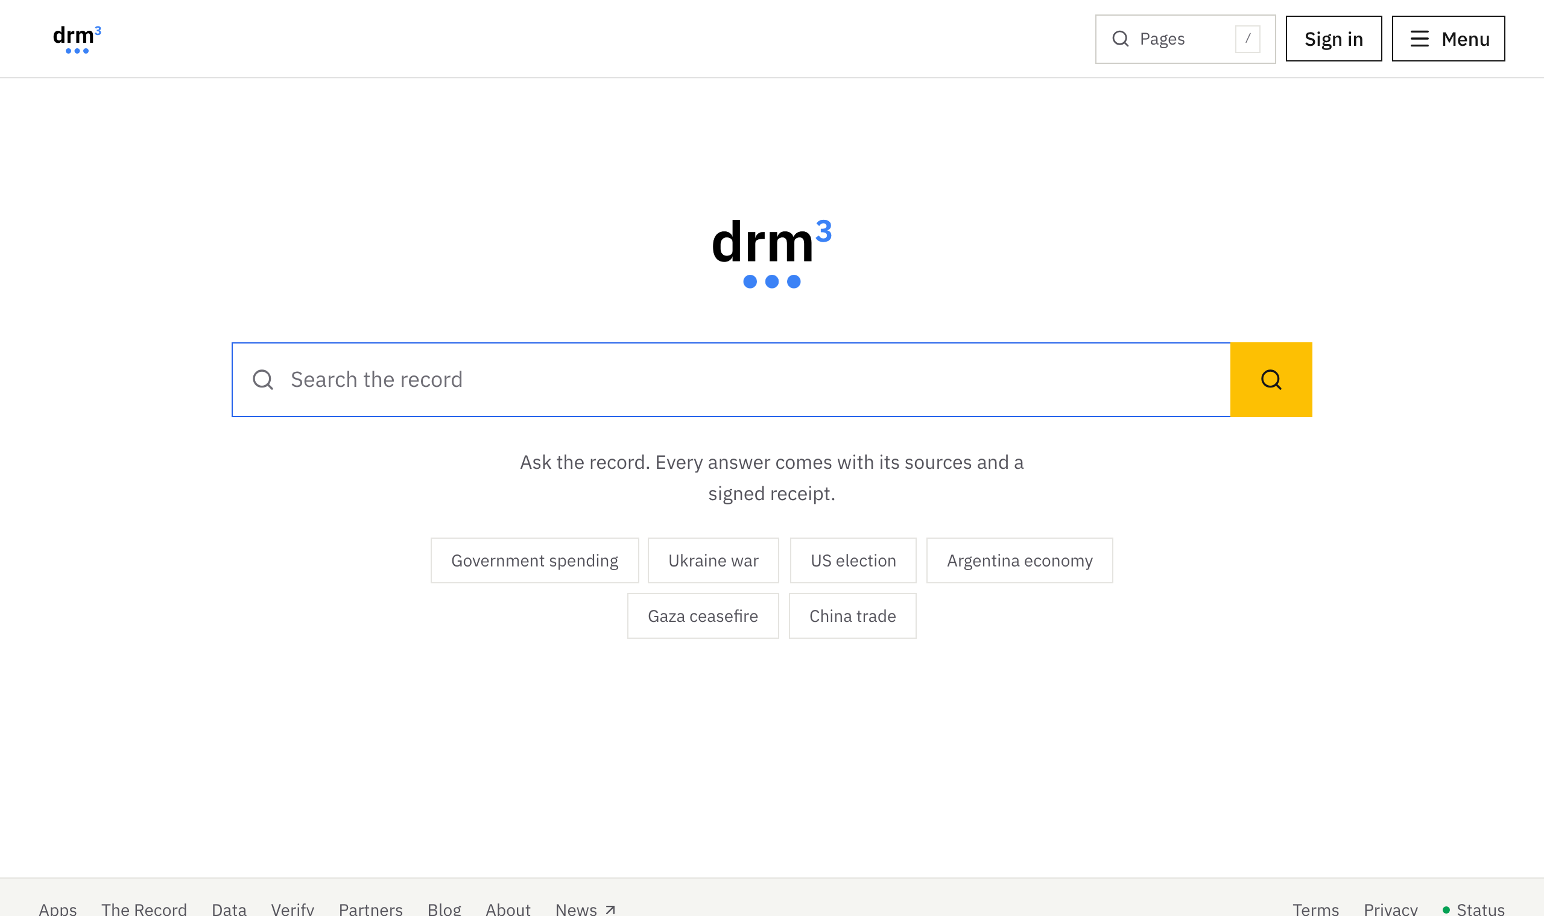Pick the Argentina economy suggestion
This screenshot has height=916, width=1544.
1020,560
